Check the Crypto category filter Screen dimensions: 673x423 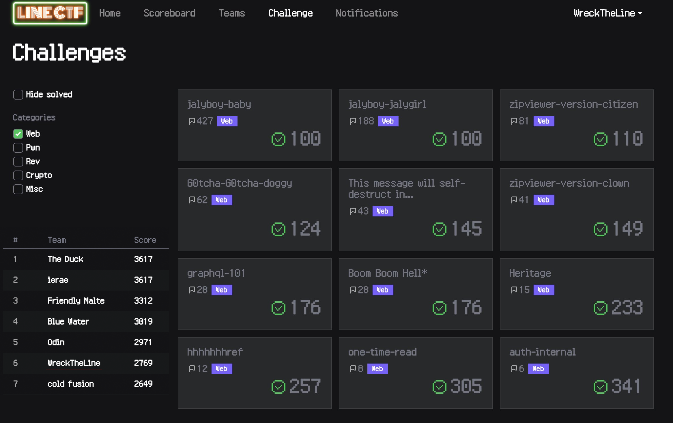tap(18, 175)
